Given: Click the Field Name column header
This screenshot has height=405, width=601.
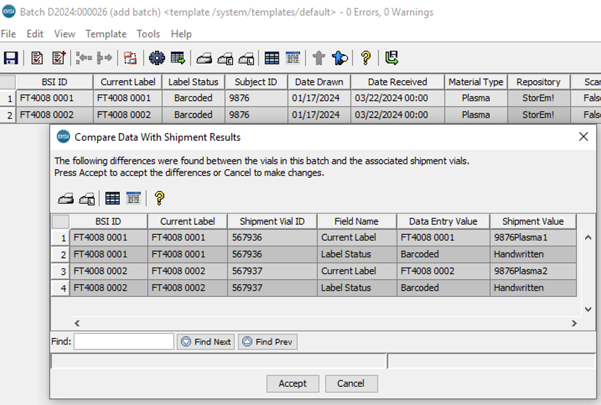Looking at the screenshot, I should [356, 221].
